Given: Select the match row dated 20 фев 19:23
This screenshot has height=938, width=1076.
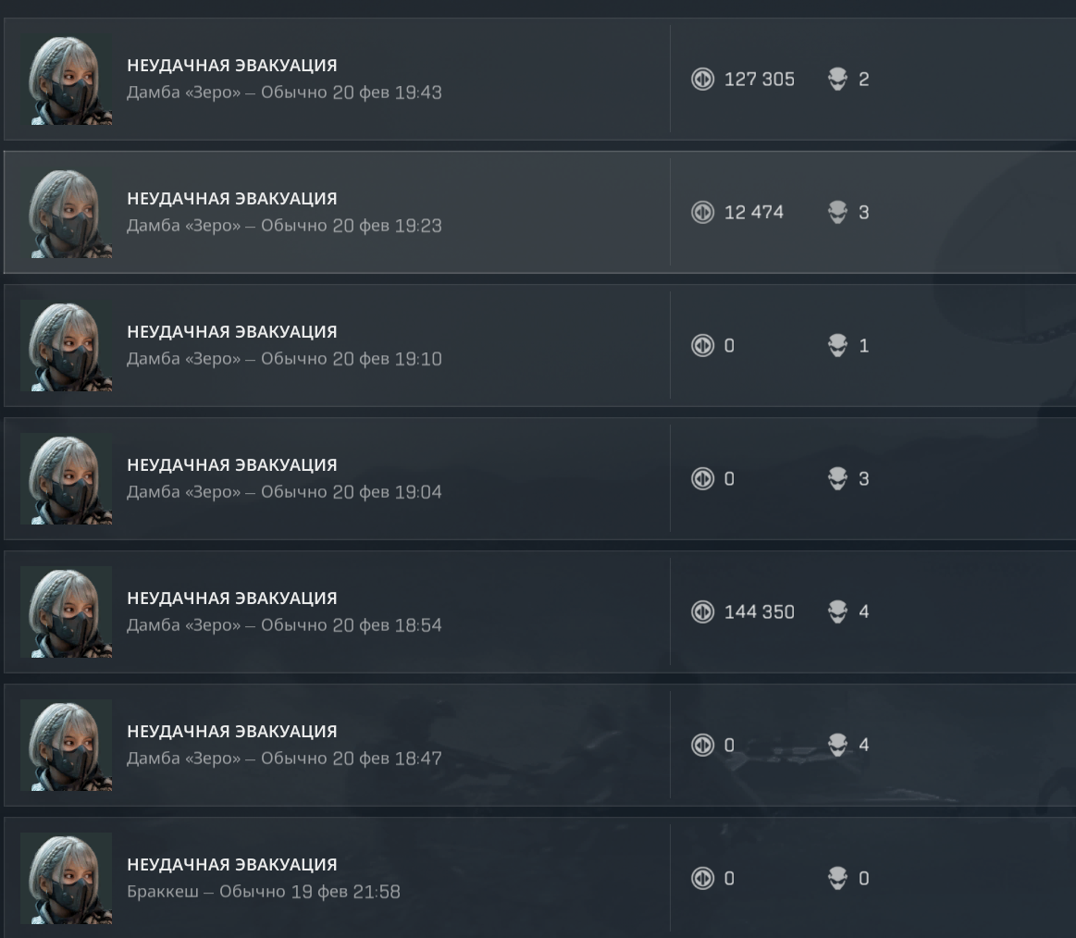Looking at the screenshot, I should [539, 212].
